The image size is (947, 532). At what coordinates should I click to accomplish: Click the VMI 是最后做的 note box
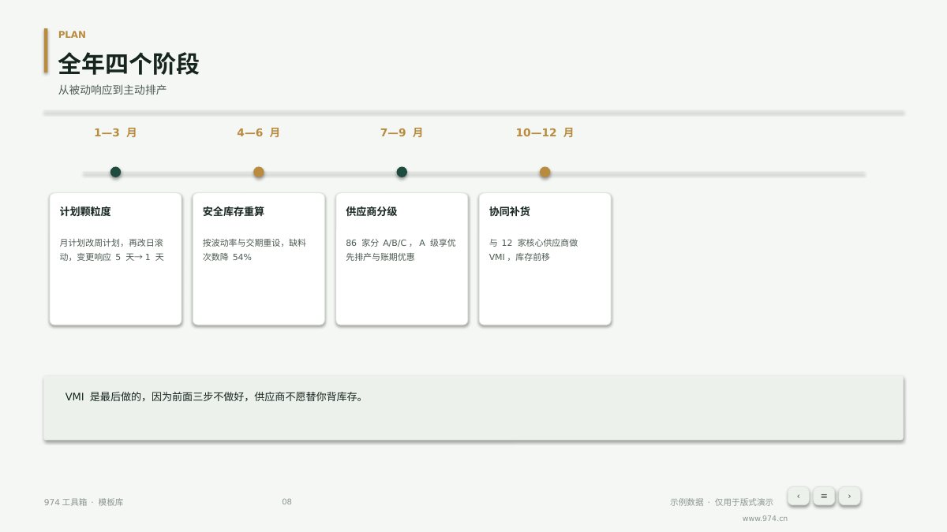(473, 408)
